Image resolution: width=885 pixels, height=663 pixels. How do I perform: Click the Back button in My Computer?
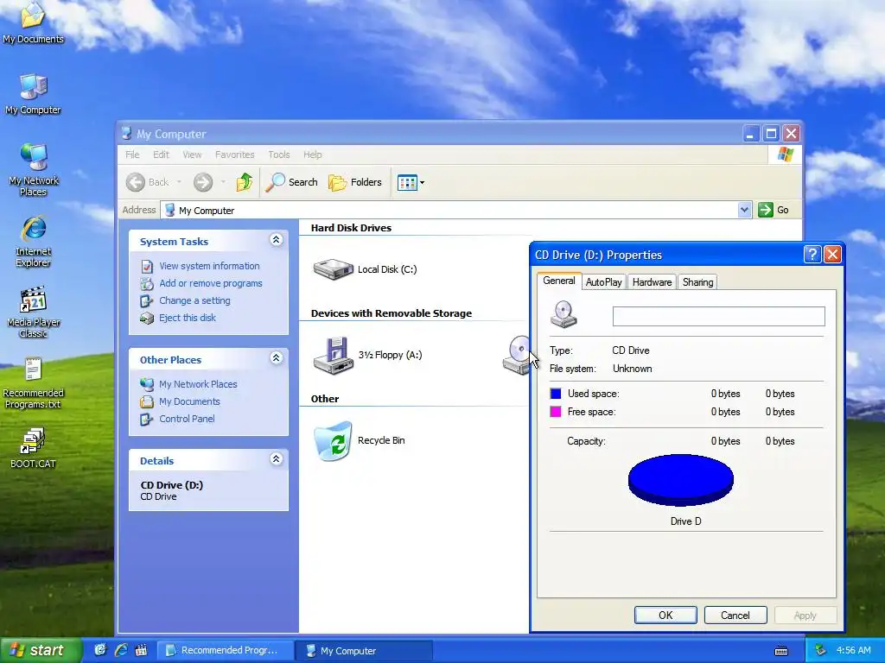point(148,182)
